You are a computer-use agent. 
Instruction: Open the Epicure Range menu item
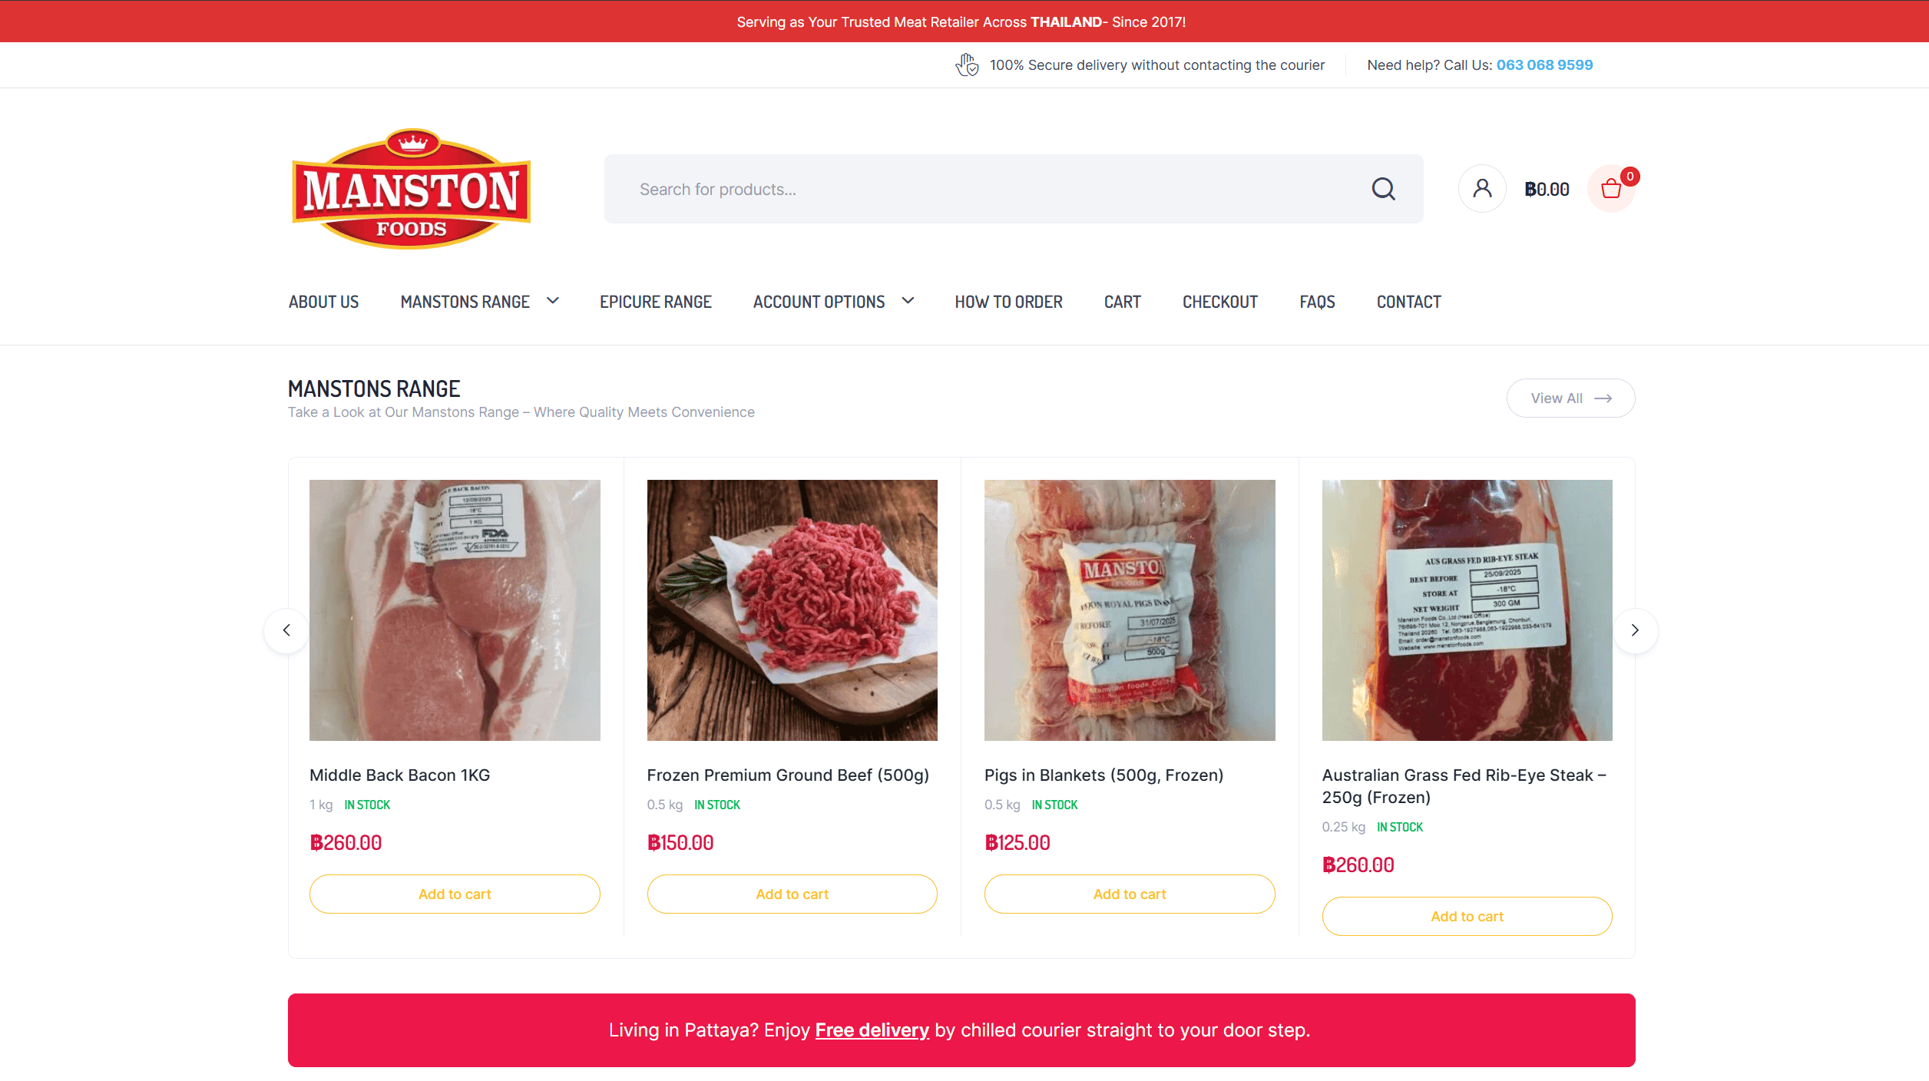coord(656,302)
